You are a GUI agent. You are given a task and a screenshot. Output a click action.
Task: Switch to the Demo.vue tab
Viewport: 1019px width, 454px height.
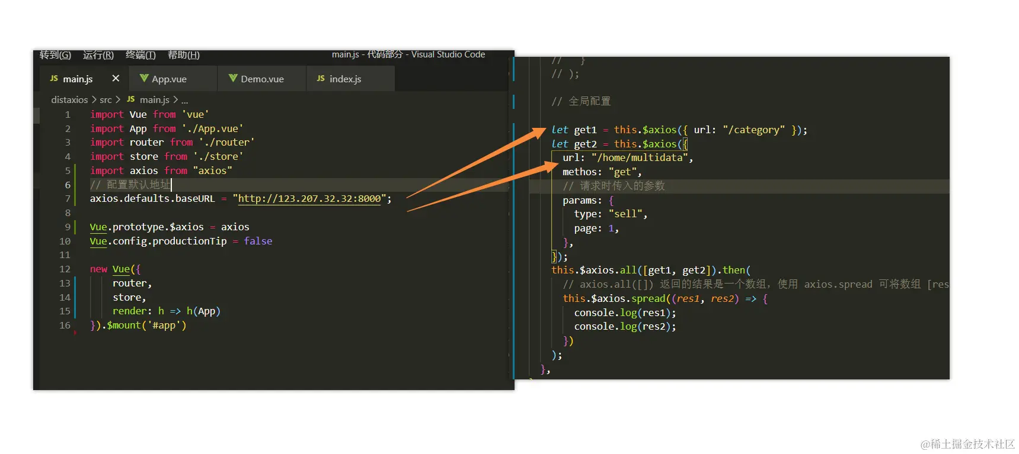point(262,79)
